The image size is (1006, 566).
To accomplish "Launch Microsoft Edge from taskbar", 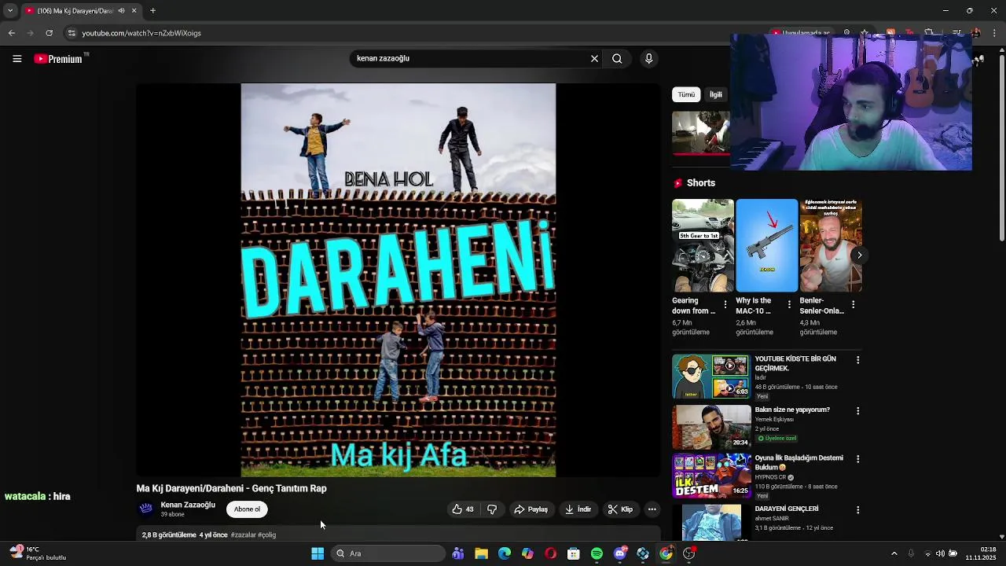I will click(x=505, y=553).
